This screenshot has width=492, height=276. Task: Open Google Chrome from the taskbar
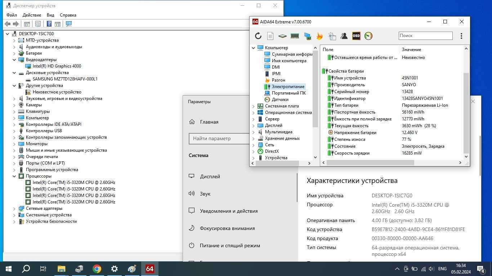[x=97, y=268]
